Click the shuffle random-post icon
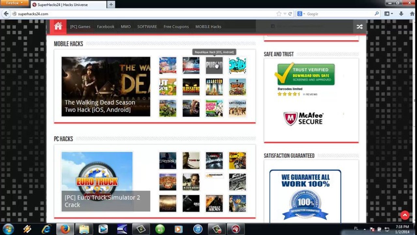 pos(359,27)
